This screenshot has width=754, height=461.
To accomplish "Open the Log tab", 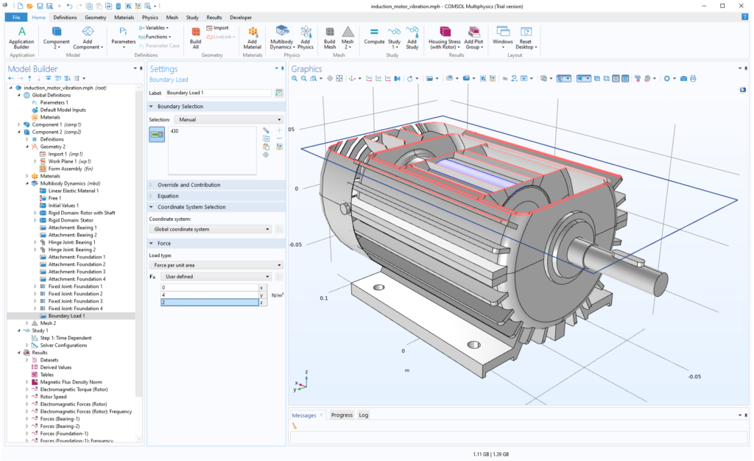I will (x=364, y=415).
